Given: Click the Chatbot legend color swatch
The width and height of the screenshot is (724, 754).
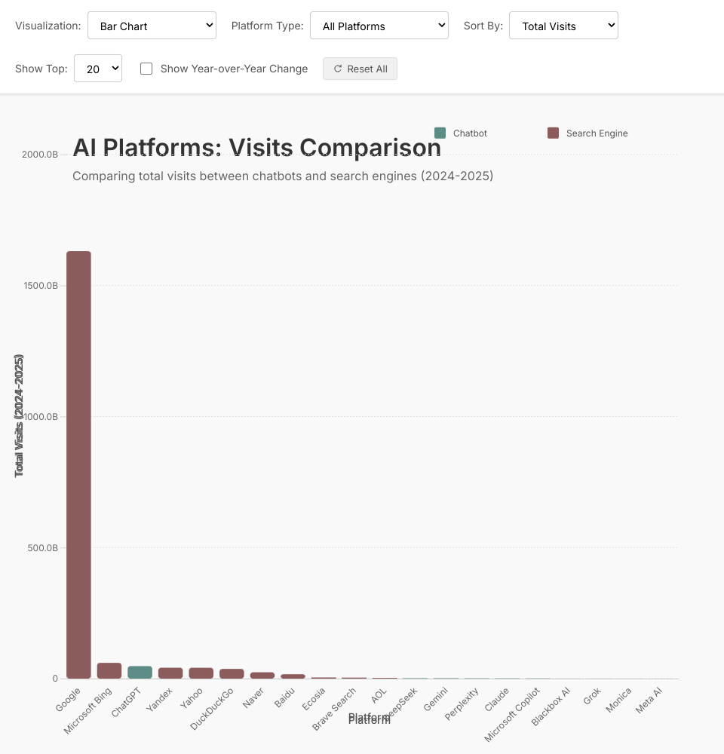Looking at the screenshot, I should [440, 133].
